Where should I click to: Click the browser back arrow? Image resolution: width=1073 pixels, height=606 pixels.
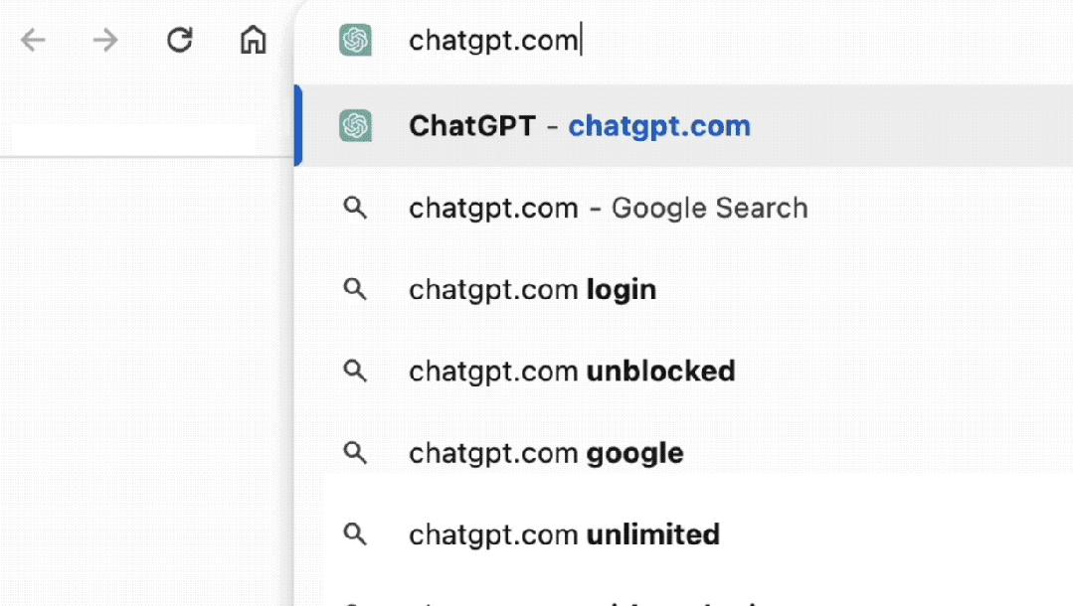pos(33,41)
